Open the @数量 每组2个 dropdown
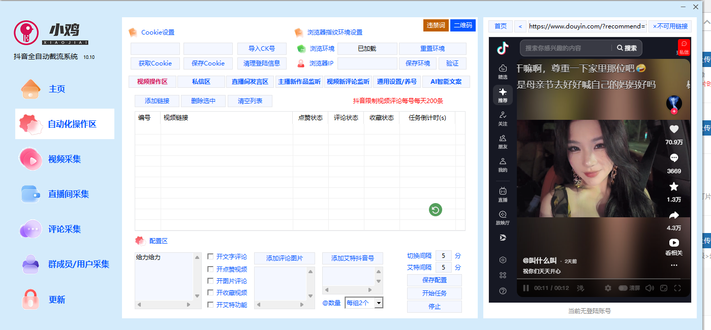Screen dimensions: 711x330 364,303
